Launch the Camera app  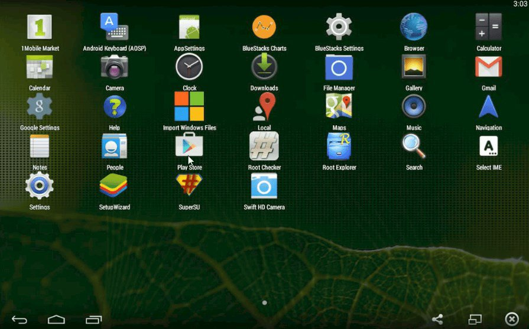[x=114, y=67]
